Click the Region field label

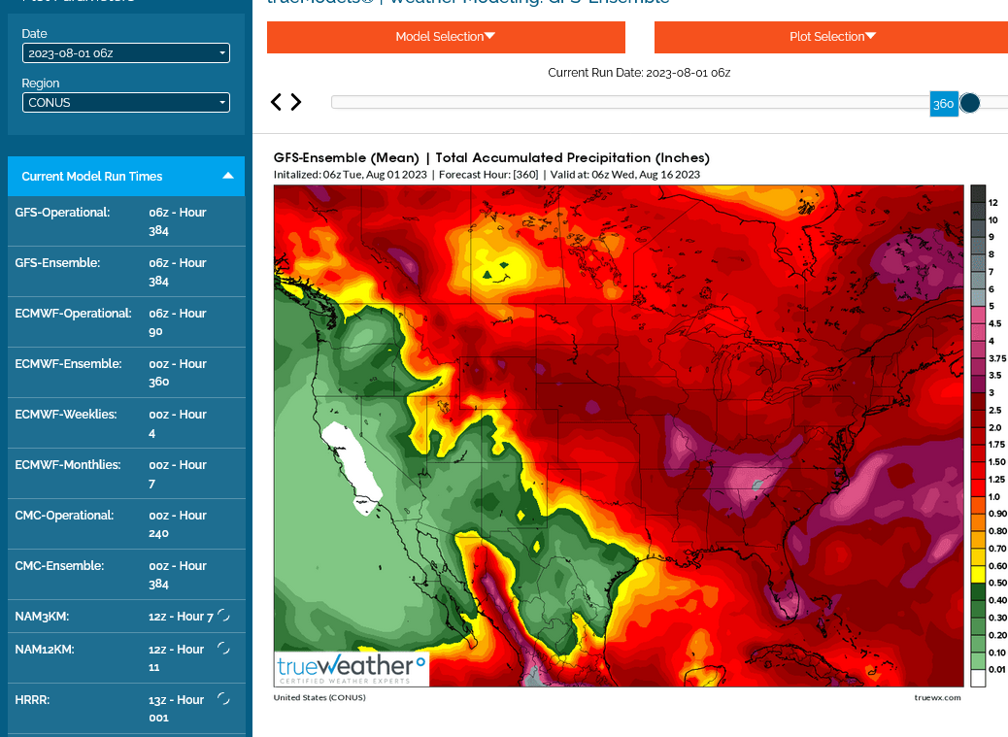(41, 84)
